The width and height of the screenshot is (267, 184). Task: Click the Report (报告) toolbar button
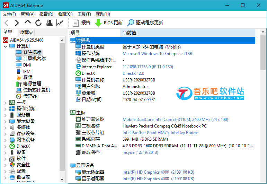click(x=81, y=23)
